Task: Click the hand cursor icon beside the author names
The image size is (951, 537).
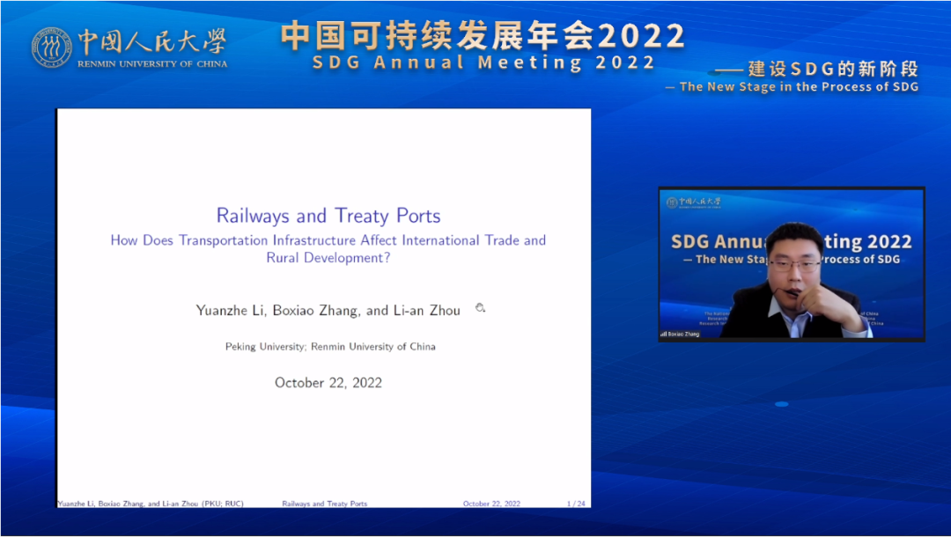Action: tap(480, 308)
